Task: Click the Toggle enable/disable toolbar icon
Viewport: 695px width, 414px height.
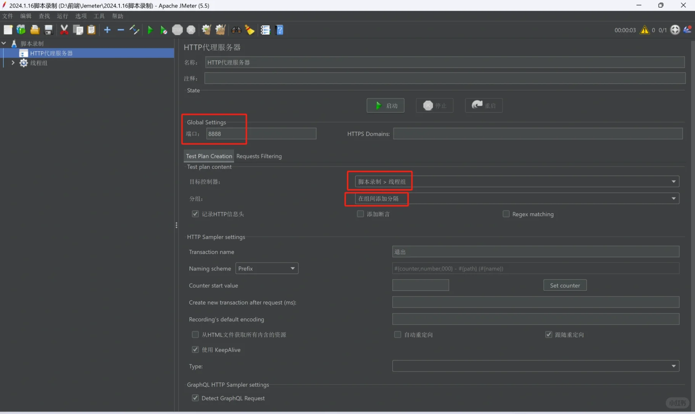Action: pos(134,30)
